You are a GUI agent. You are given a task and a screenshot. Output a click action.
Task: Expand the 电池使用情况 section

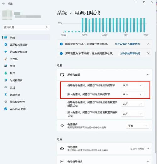(148, 161)
